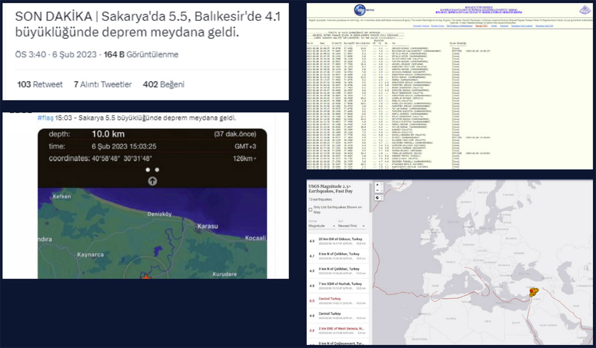596x348 pixels.
Task: Click the BDTIM globe logo
Action: coord(359,10)
